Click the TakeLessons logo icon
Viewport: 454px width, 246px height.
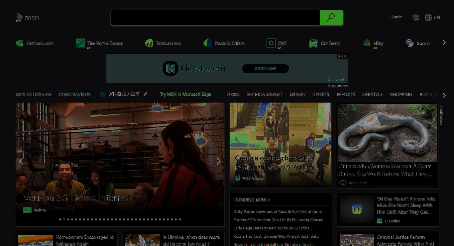point(149,43)
